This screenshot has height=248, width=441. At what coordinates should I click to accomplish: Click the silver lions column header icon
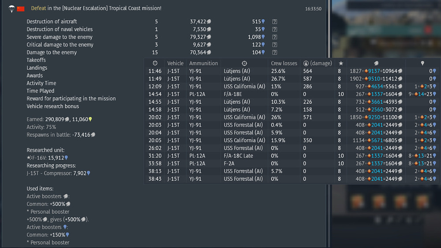click(x=376, y=63)
